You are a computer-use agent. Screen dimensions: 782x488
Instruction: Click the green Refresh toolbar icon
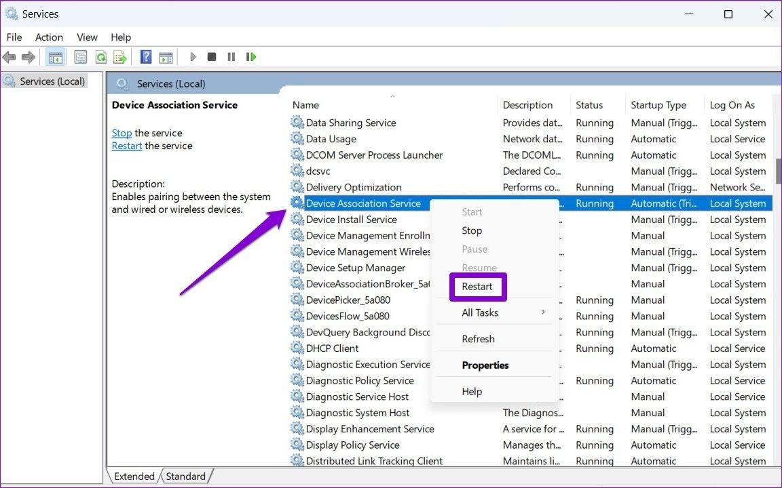100,57
